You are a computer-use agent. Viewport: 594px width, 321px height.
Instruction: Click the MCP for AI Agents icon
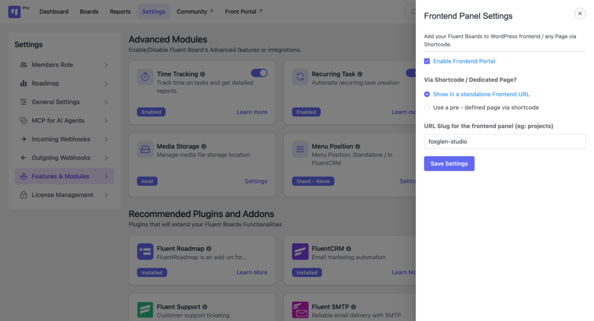tap(23, 121)
